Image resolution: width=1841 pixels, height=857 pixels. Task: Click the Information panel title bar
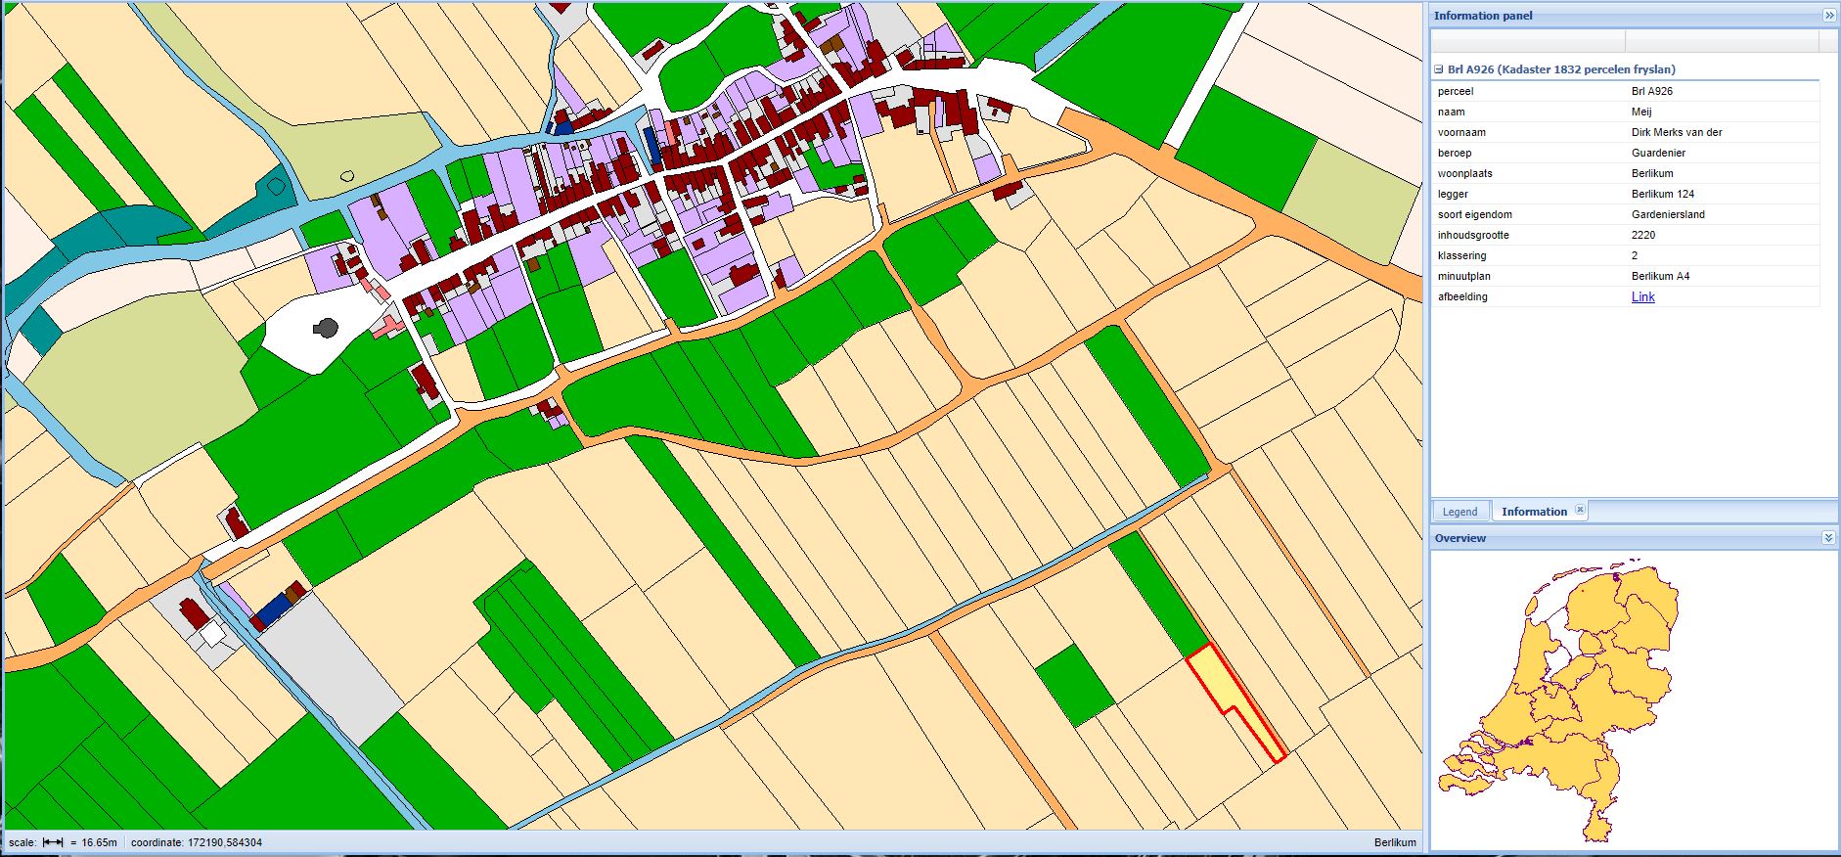click(1614, 16)
